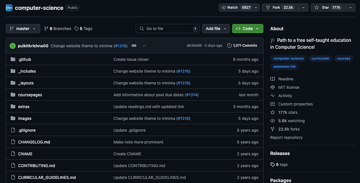Click the images folder icon
This screenshot has width=360, height=183.
[13, 119]
